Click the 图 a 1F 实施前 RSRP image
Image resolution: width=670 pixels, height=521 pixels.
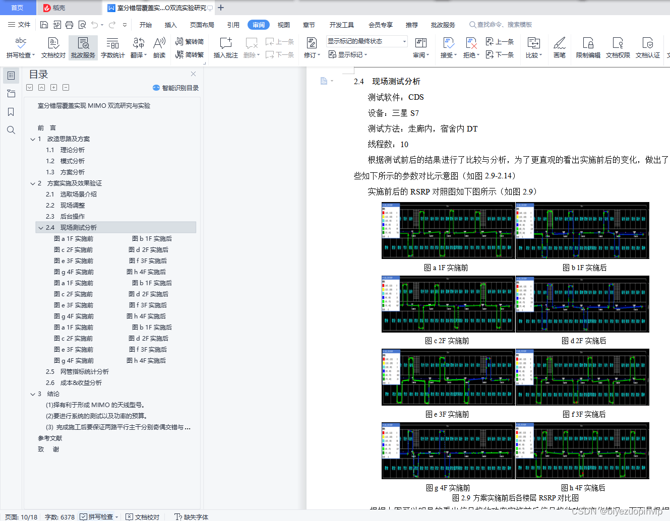pyautogui.click(x=448, y=231)
